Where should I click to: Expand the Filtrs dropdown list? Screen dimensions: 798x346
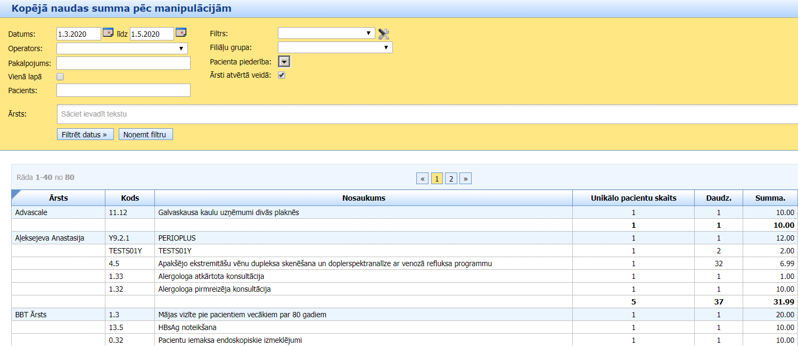coord(326,33)
